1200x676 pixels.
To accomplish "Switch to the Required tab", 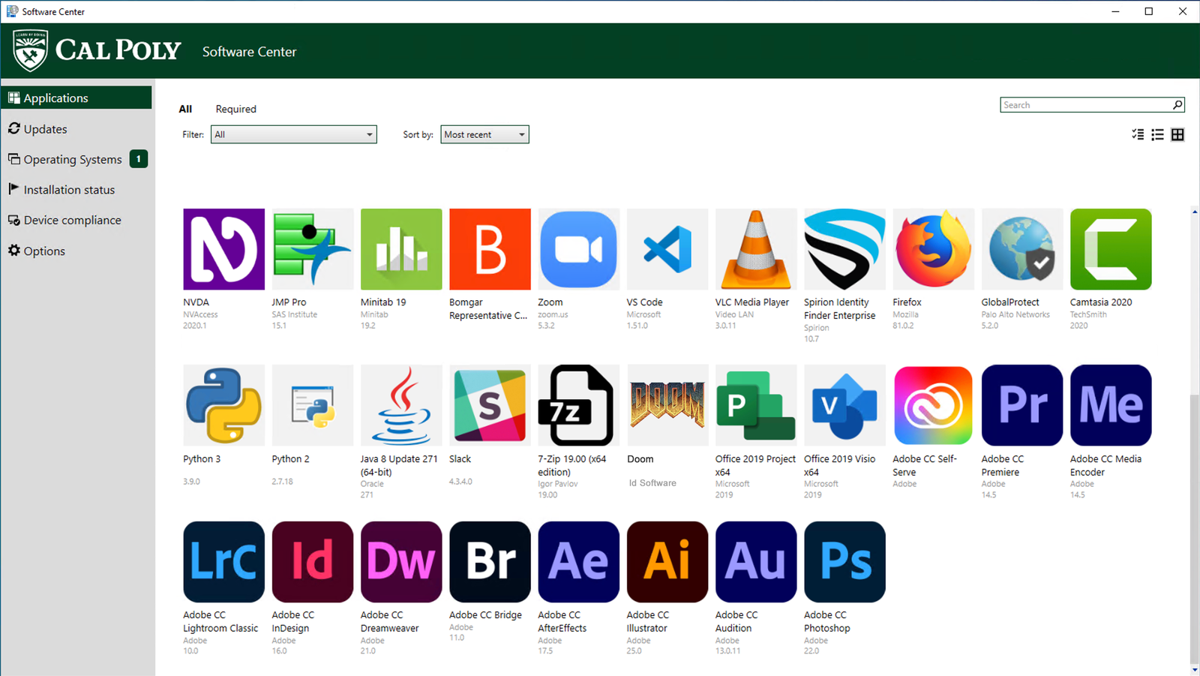I will [235, 109].
